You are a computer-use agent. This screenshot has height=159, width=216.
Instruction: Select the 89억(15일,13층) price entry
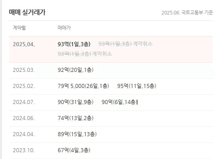click(x=77, y=134)
